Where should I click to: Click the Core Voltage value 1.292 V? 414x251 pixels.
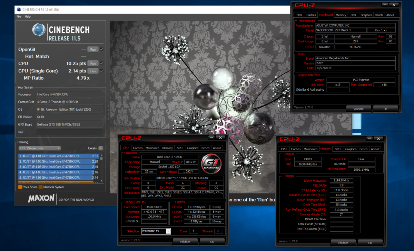pyautogui.click(x=188, y=171)
